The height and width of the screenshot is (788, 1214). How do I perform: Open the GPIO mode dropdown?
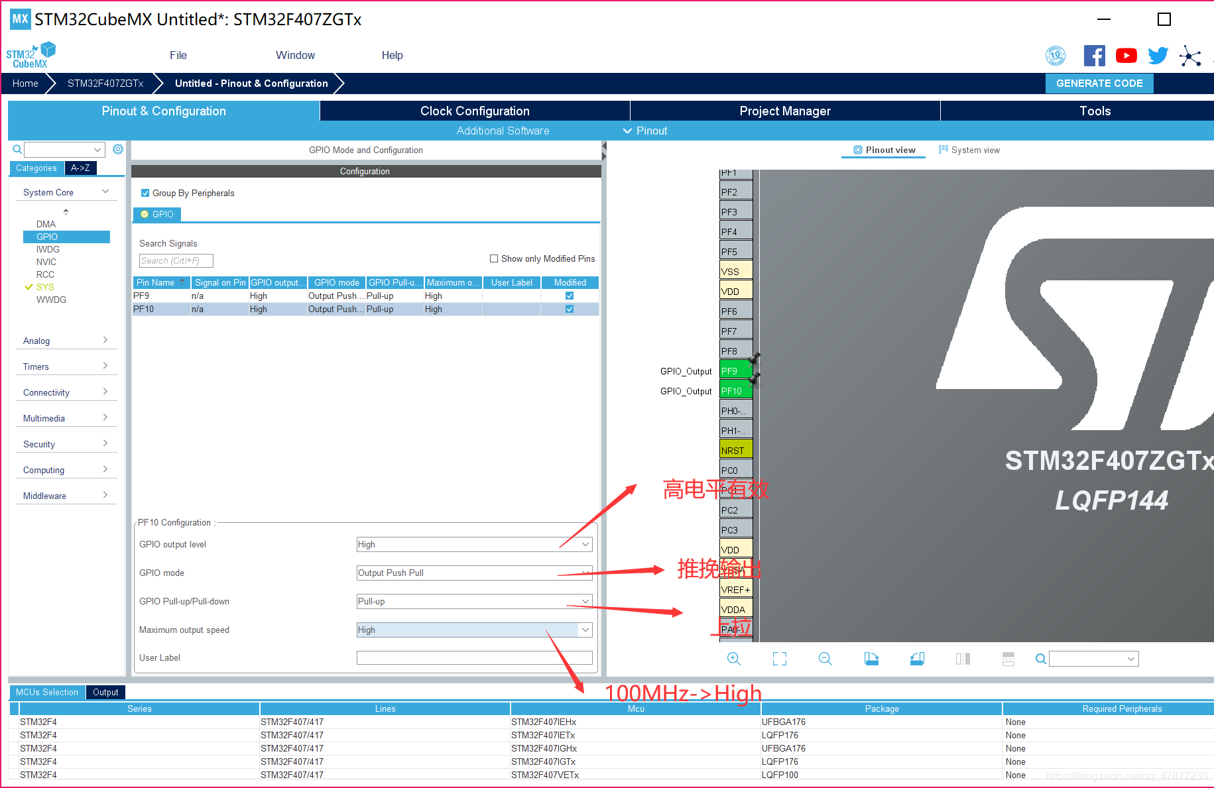click(474, 573)
